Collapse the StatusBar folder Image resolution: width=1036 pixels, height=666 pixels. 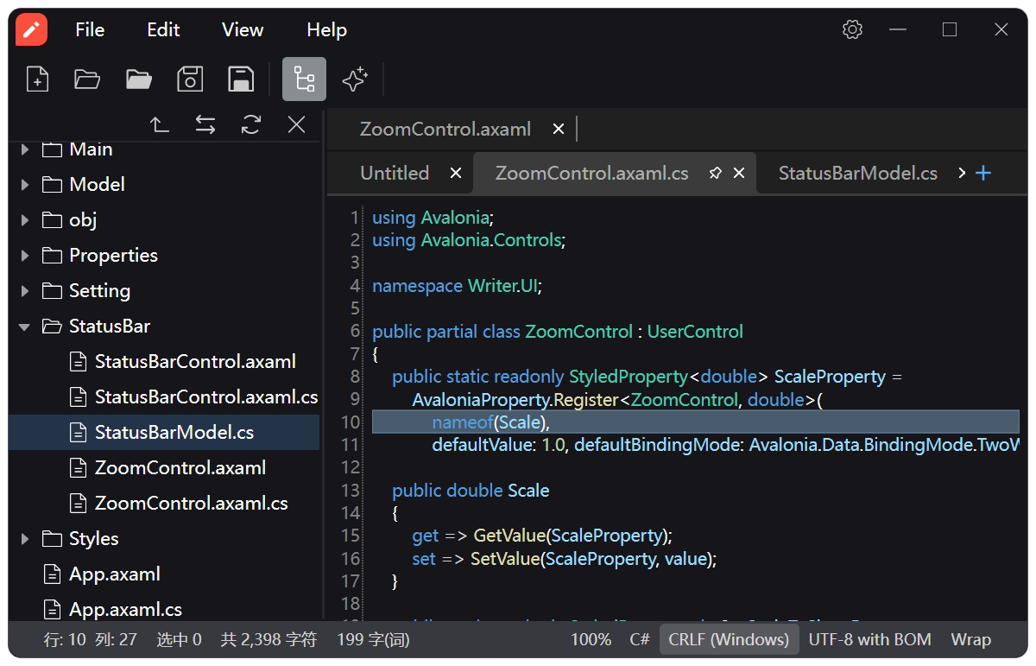point(24,327)
